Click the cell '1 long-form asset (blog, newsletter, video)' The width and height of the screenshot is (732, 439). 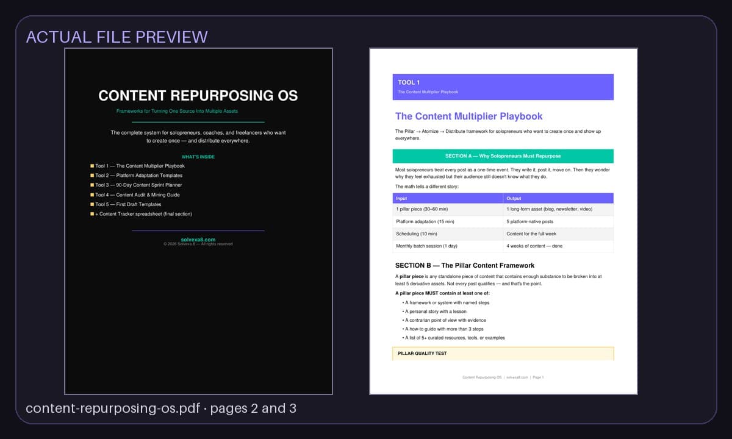click(x=559, y=209)
